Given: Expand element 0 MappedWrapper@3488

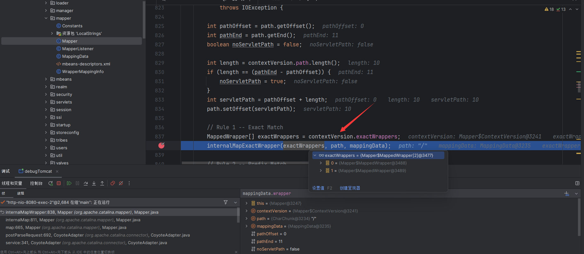Looking at the screenshot, I should (321, 163).
